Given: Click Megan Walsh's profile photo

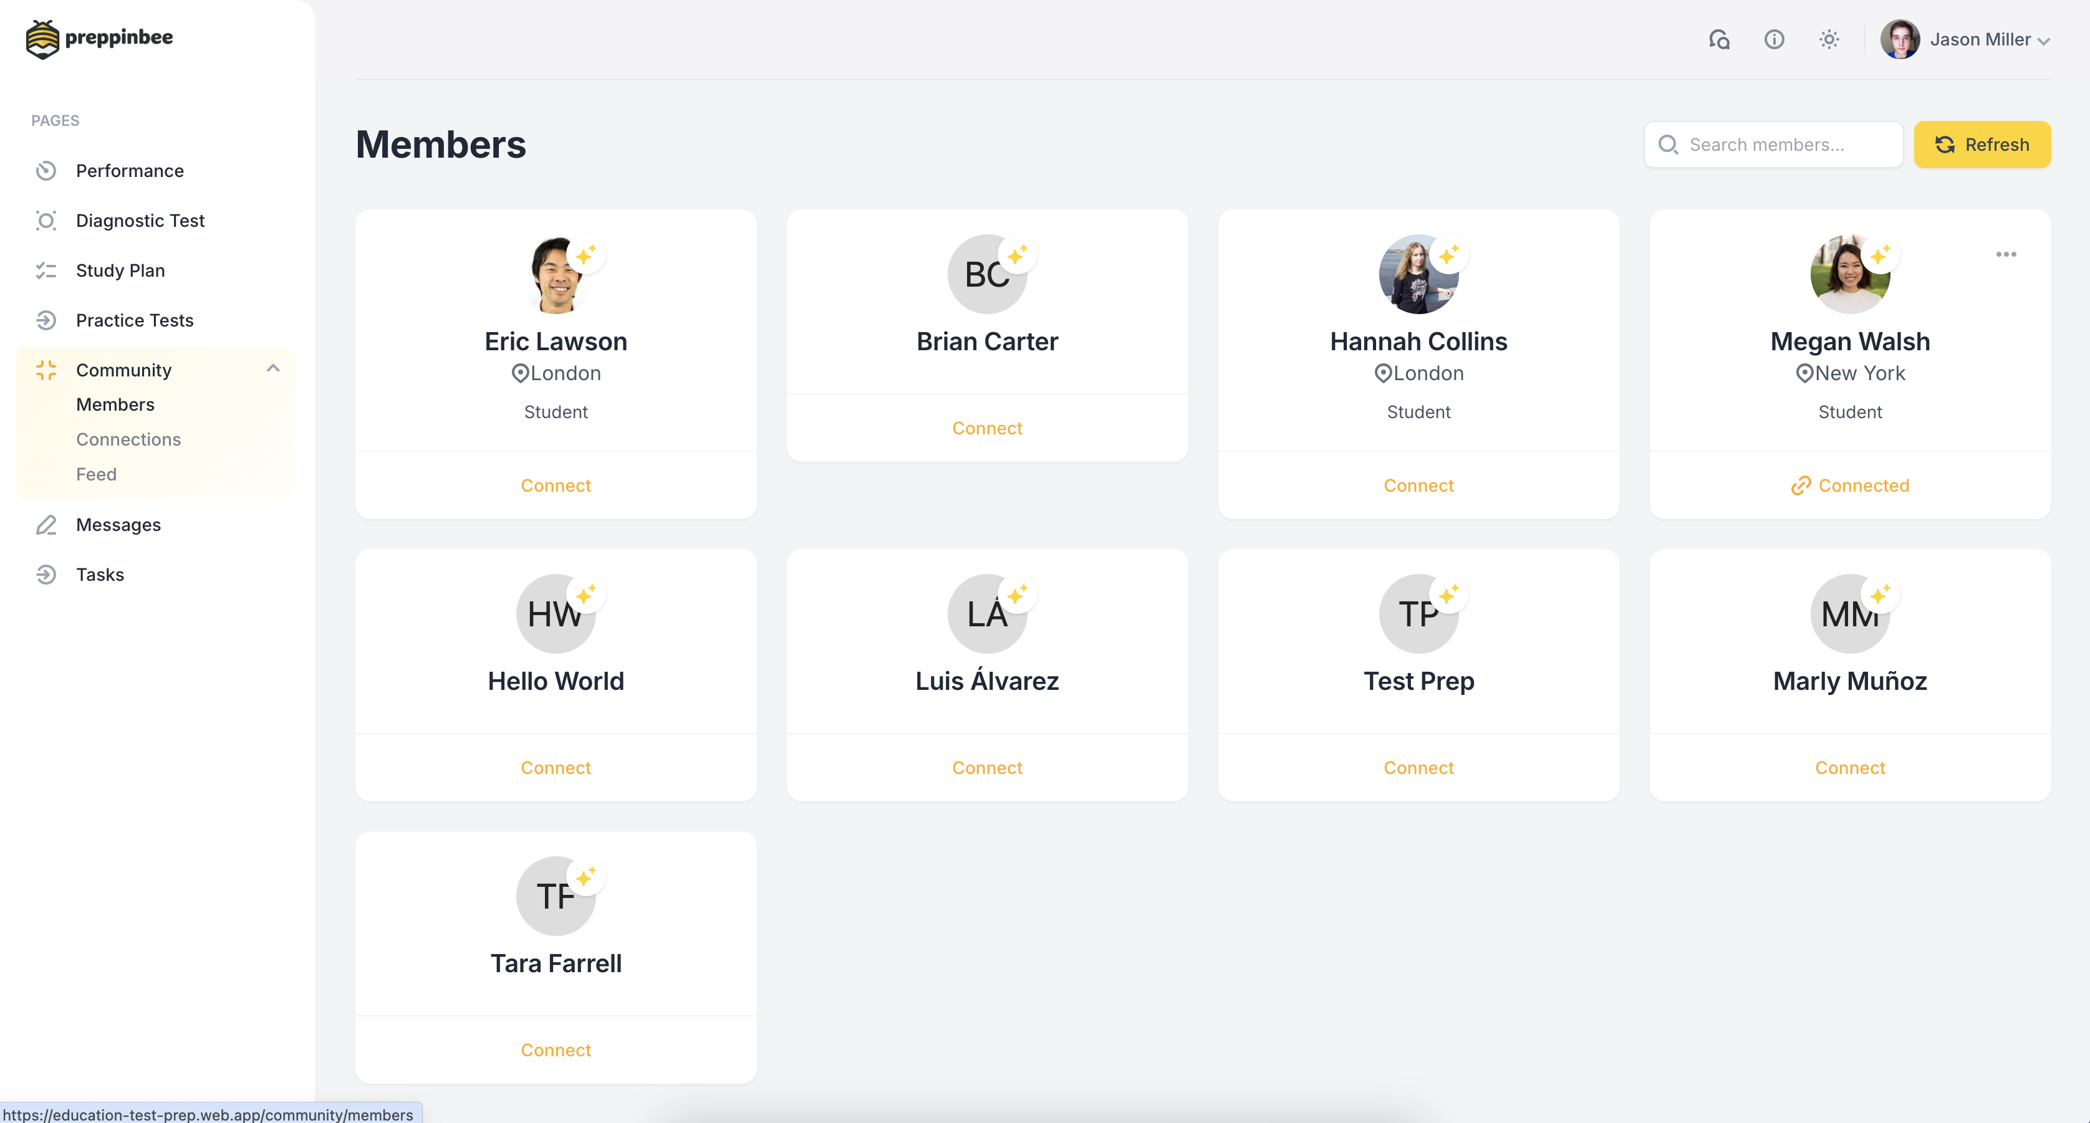Looking at the screenshot, I should point(1850,274).
